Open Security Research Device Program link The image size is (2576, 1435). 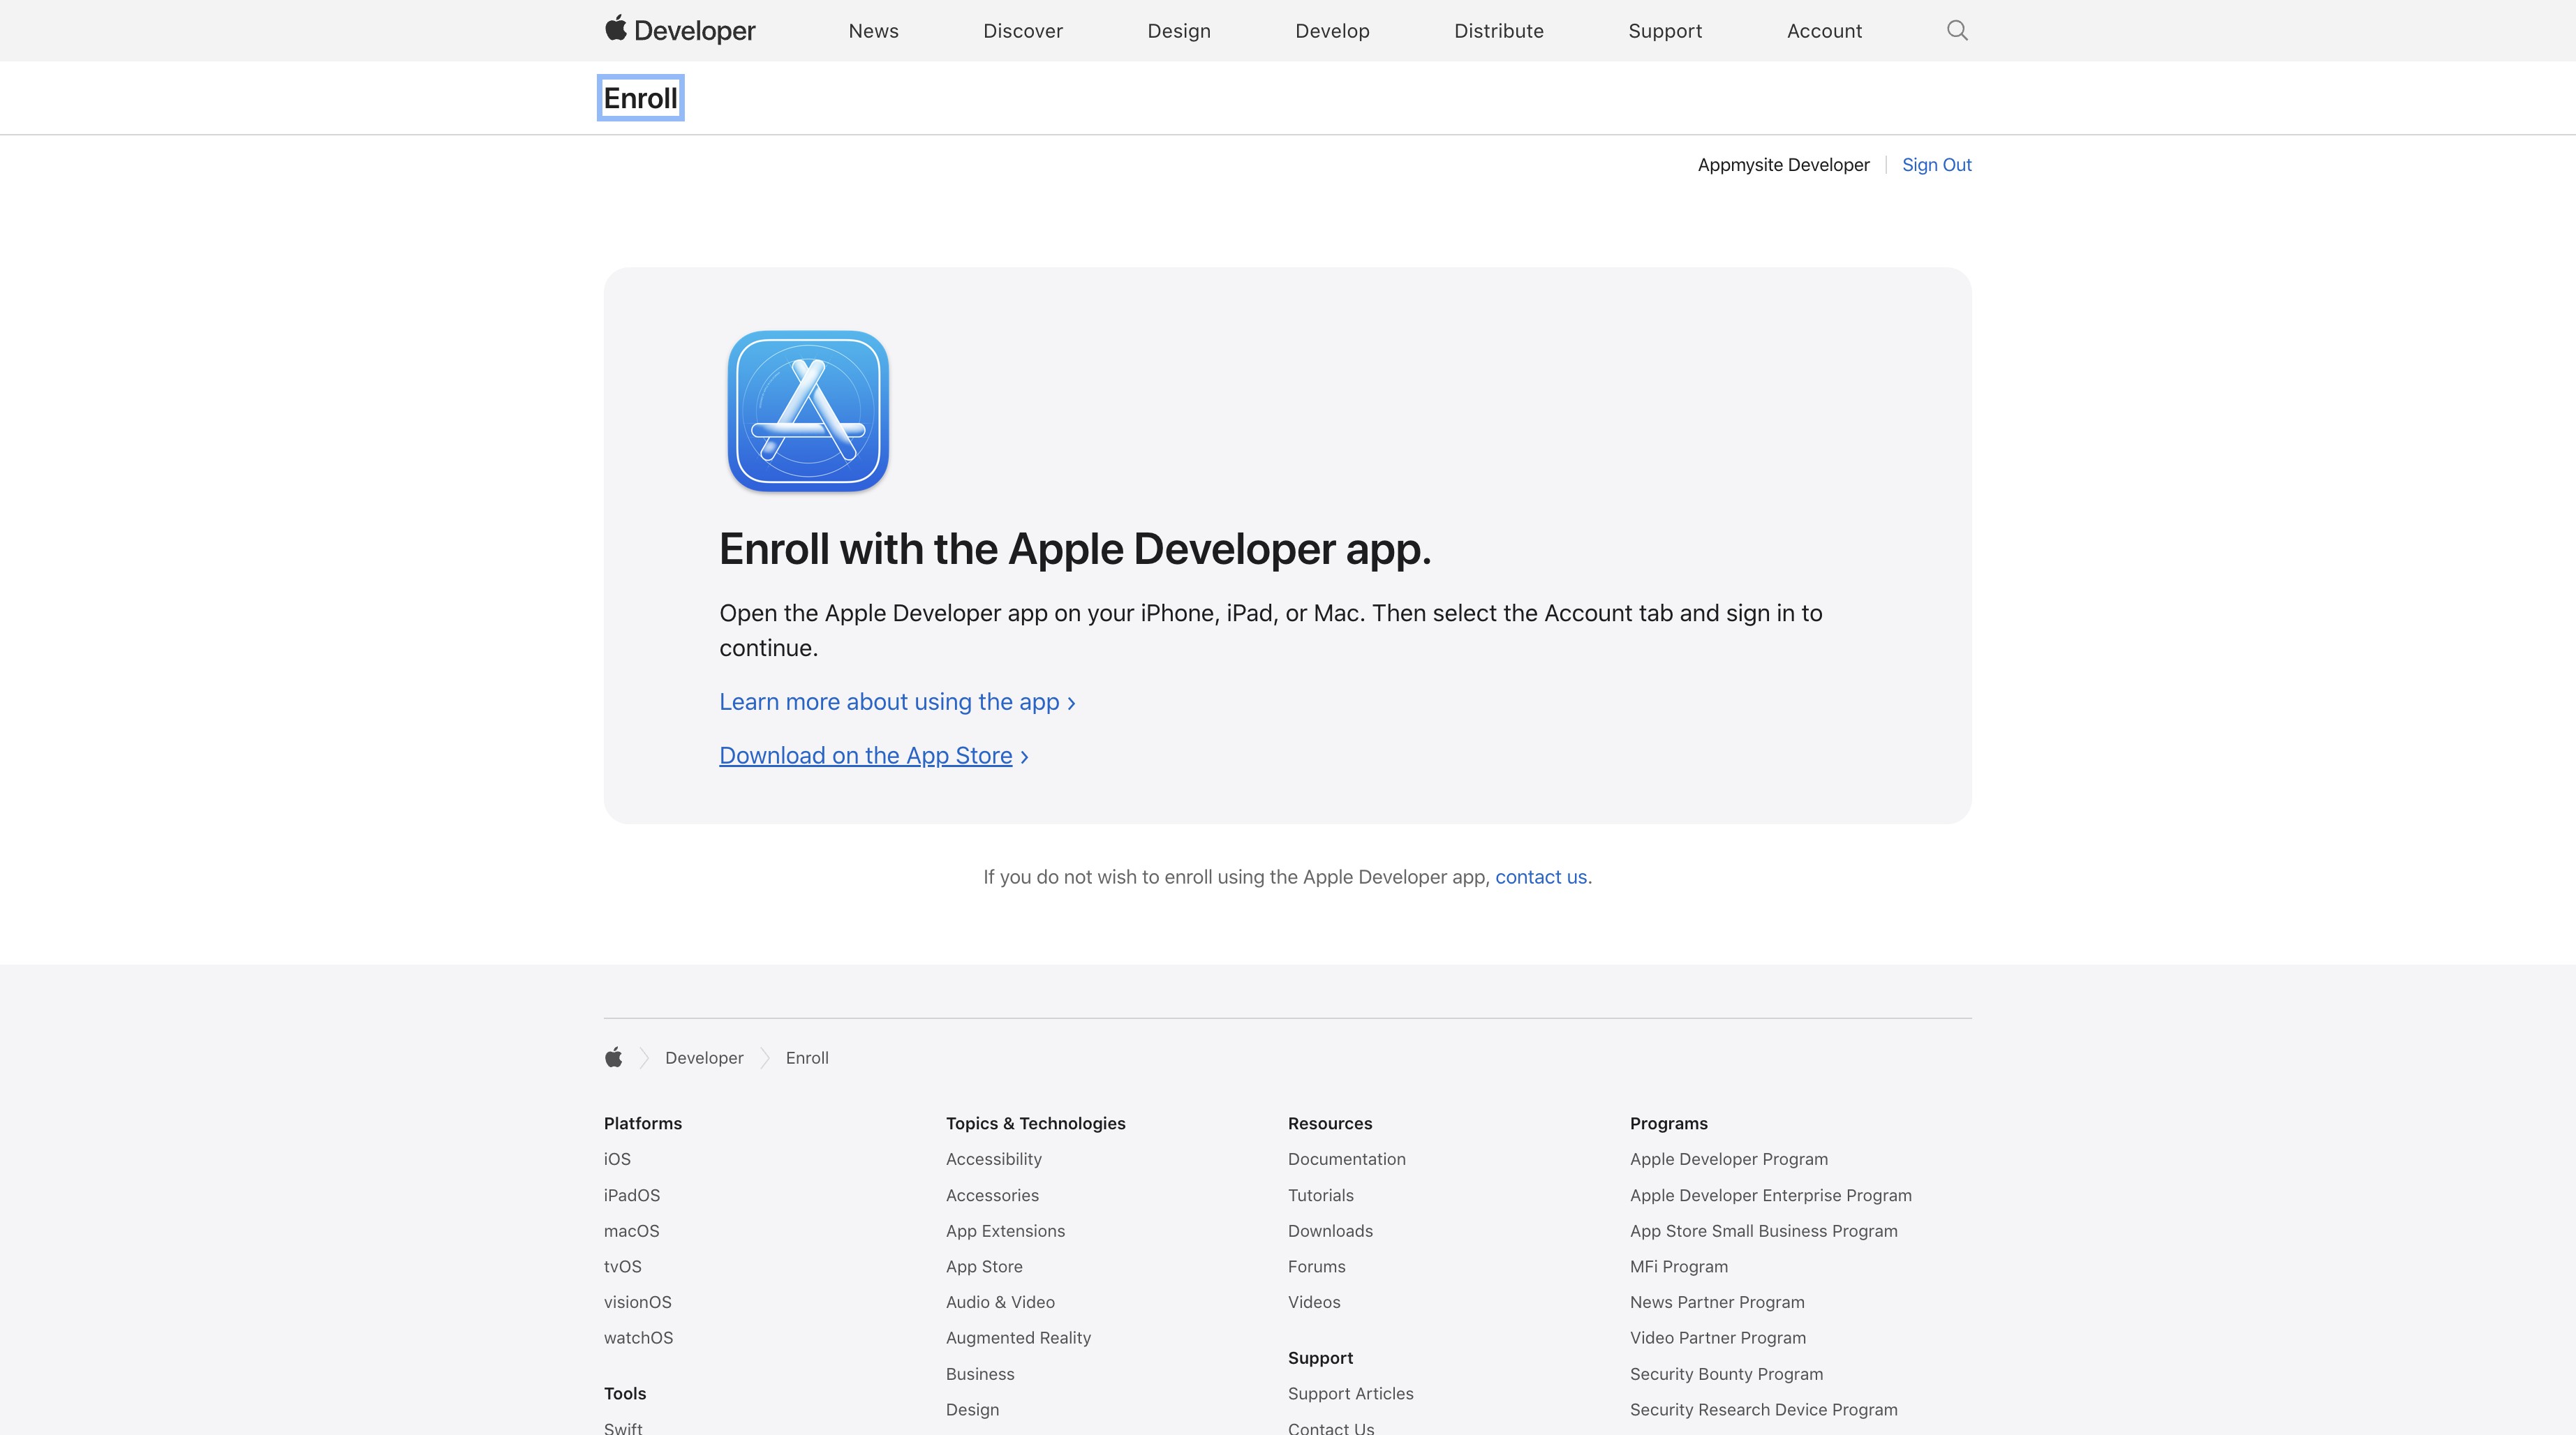tap(1763, 1410)
